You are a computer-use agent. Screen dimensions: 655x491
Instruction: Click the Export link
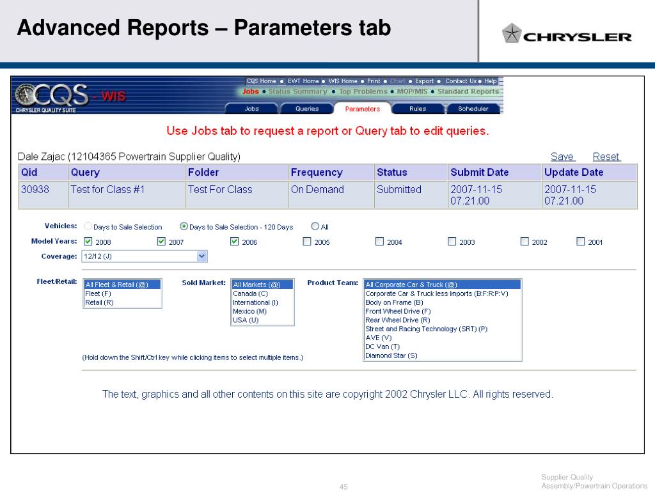point(425,81)
